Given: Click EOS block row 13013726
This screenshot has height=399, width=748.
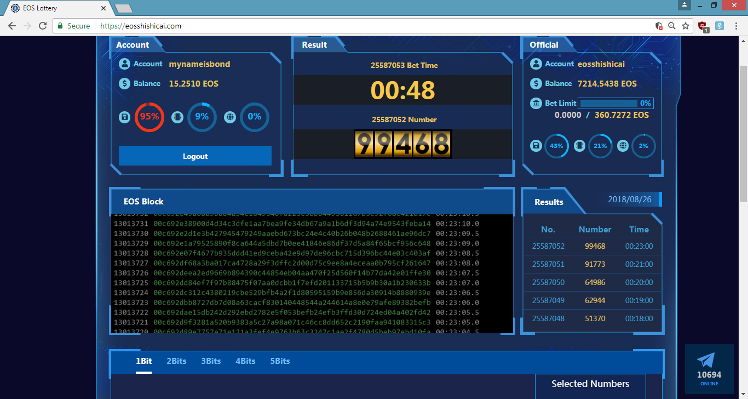Looking at the screenshot, I should [x=296, y=273].
